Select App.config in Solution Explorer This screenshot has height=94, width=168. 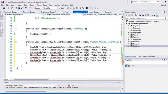137,30
